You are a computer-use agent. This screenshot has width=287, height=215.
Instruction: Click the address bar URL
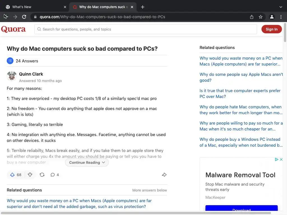(103, 17)
